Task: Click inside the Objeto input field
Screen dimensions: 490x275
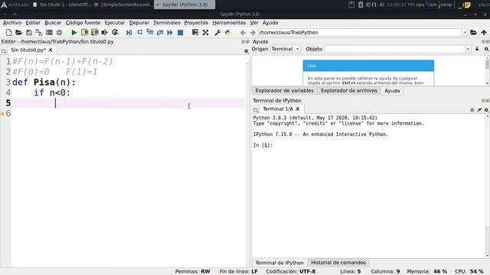Action: click(x=395, y=49)
